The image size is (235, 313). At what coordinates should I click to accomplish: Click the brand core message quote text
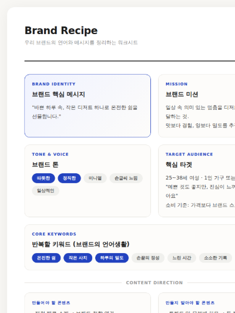click(85, 112)
